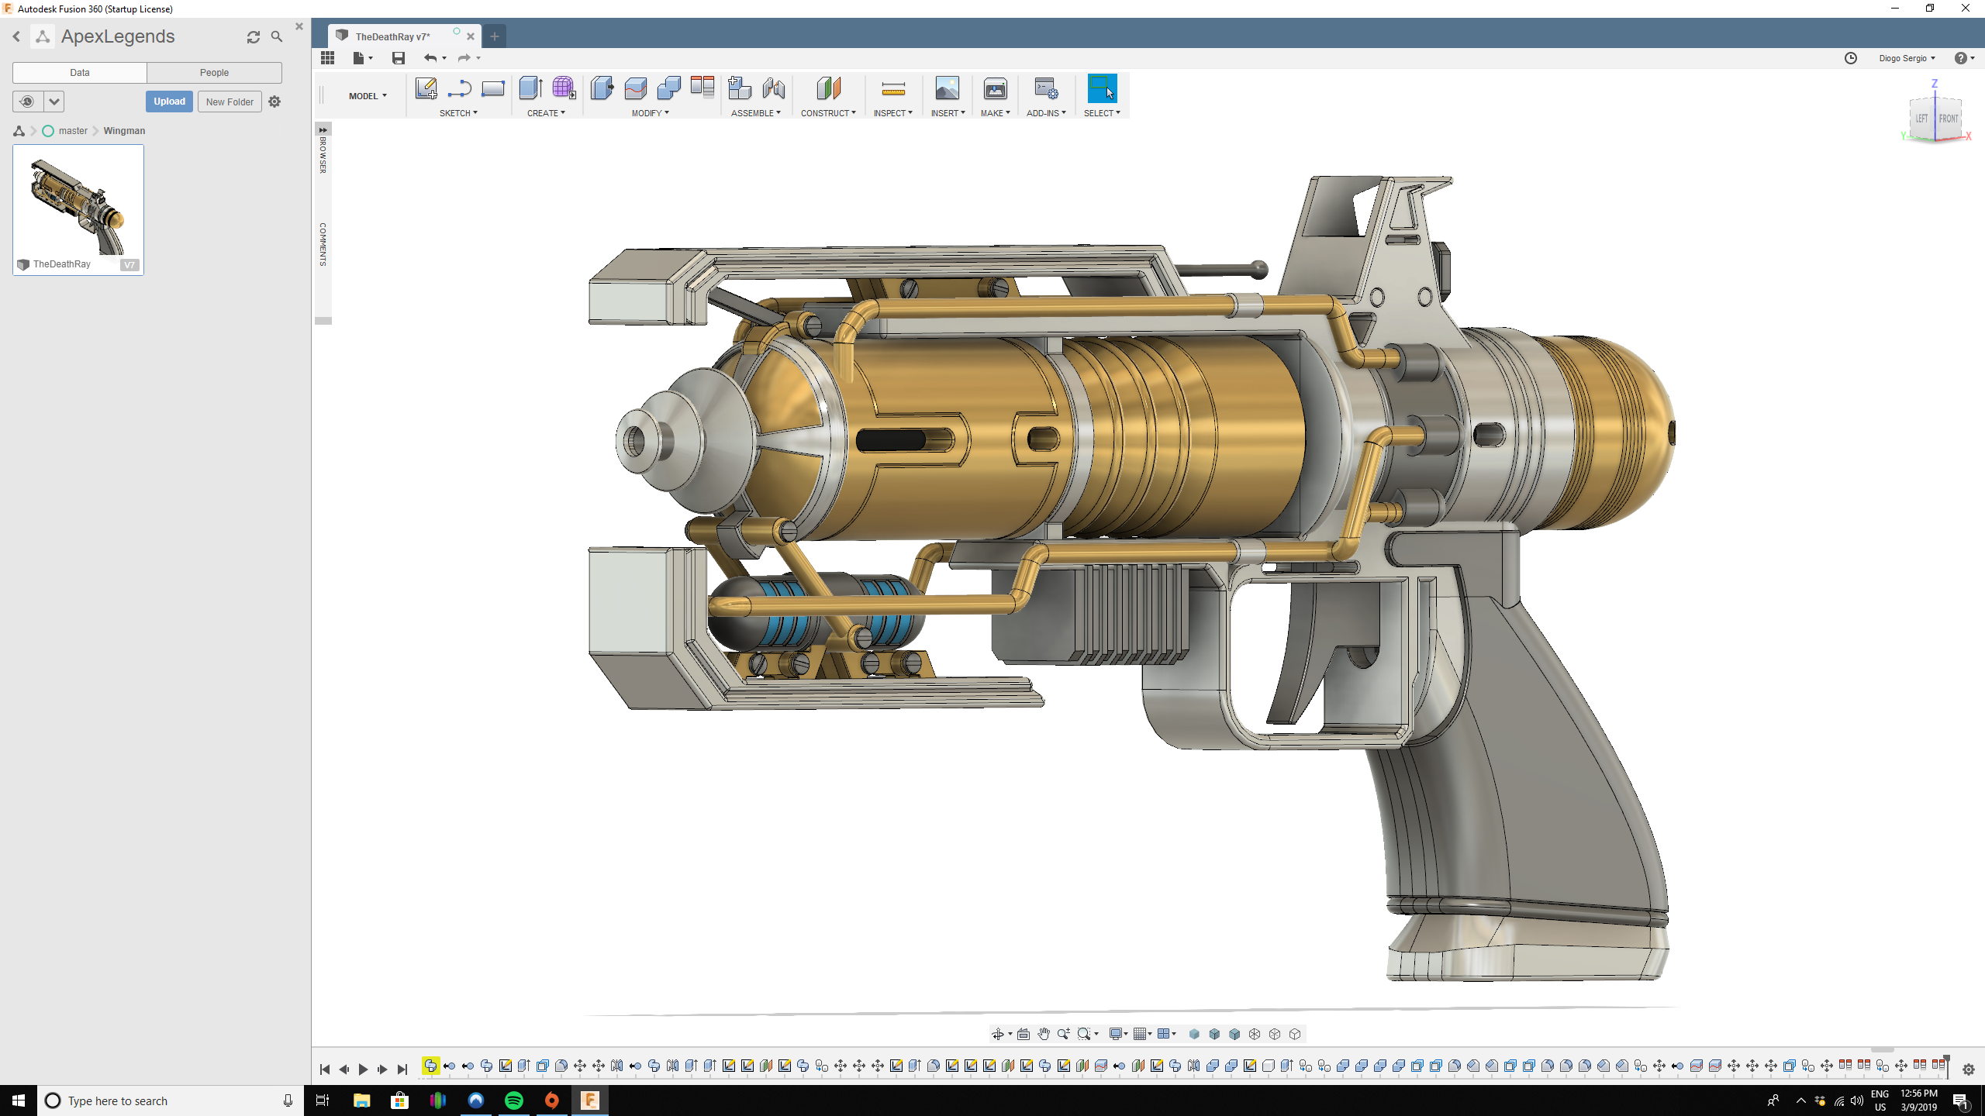This screenshot has width=1985, height=1116.
Task: Search within the data panel
Action: point(277,36)
